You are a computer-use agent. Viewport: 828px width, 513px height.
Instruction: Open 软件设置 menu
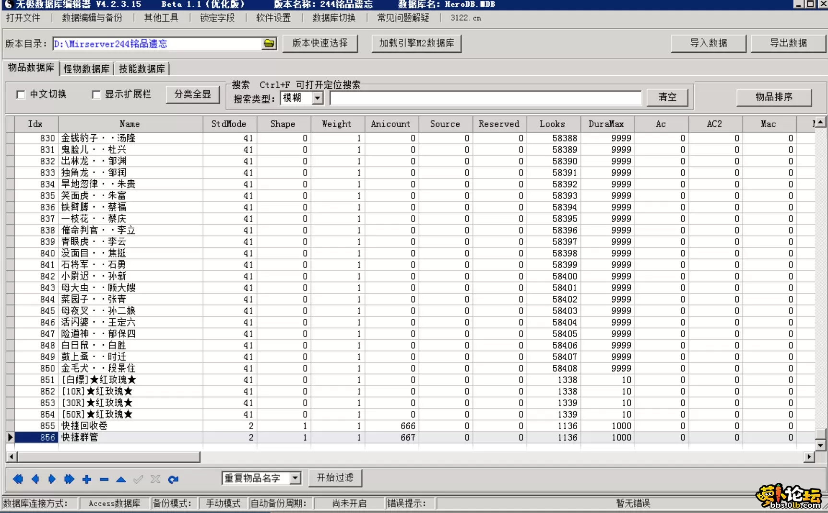(273, 18)
